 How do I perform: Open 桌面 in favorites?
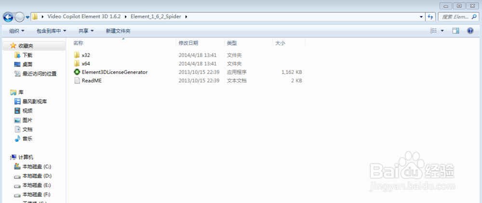[27, 64]
